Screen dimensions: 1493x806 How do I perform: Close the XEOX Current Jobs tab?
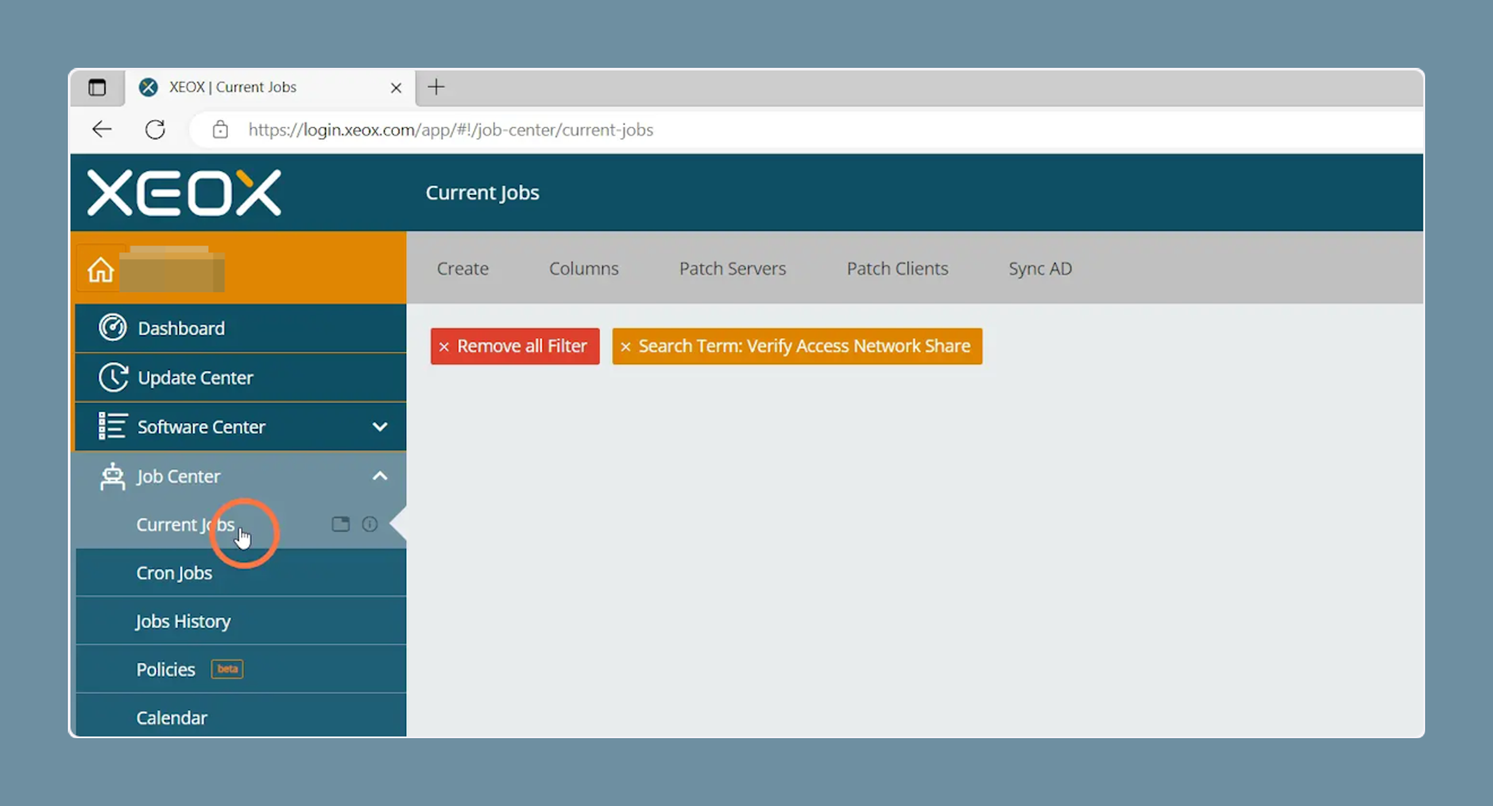pos(396,88)
